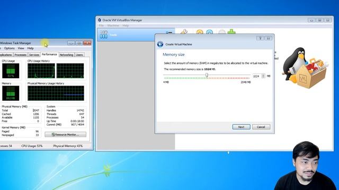Click the penguin toolbox illustration
This screenshot has height=190, width=339.
305,68
